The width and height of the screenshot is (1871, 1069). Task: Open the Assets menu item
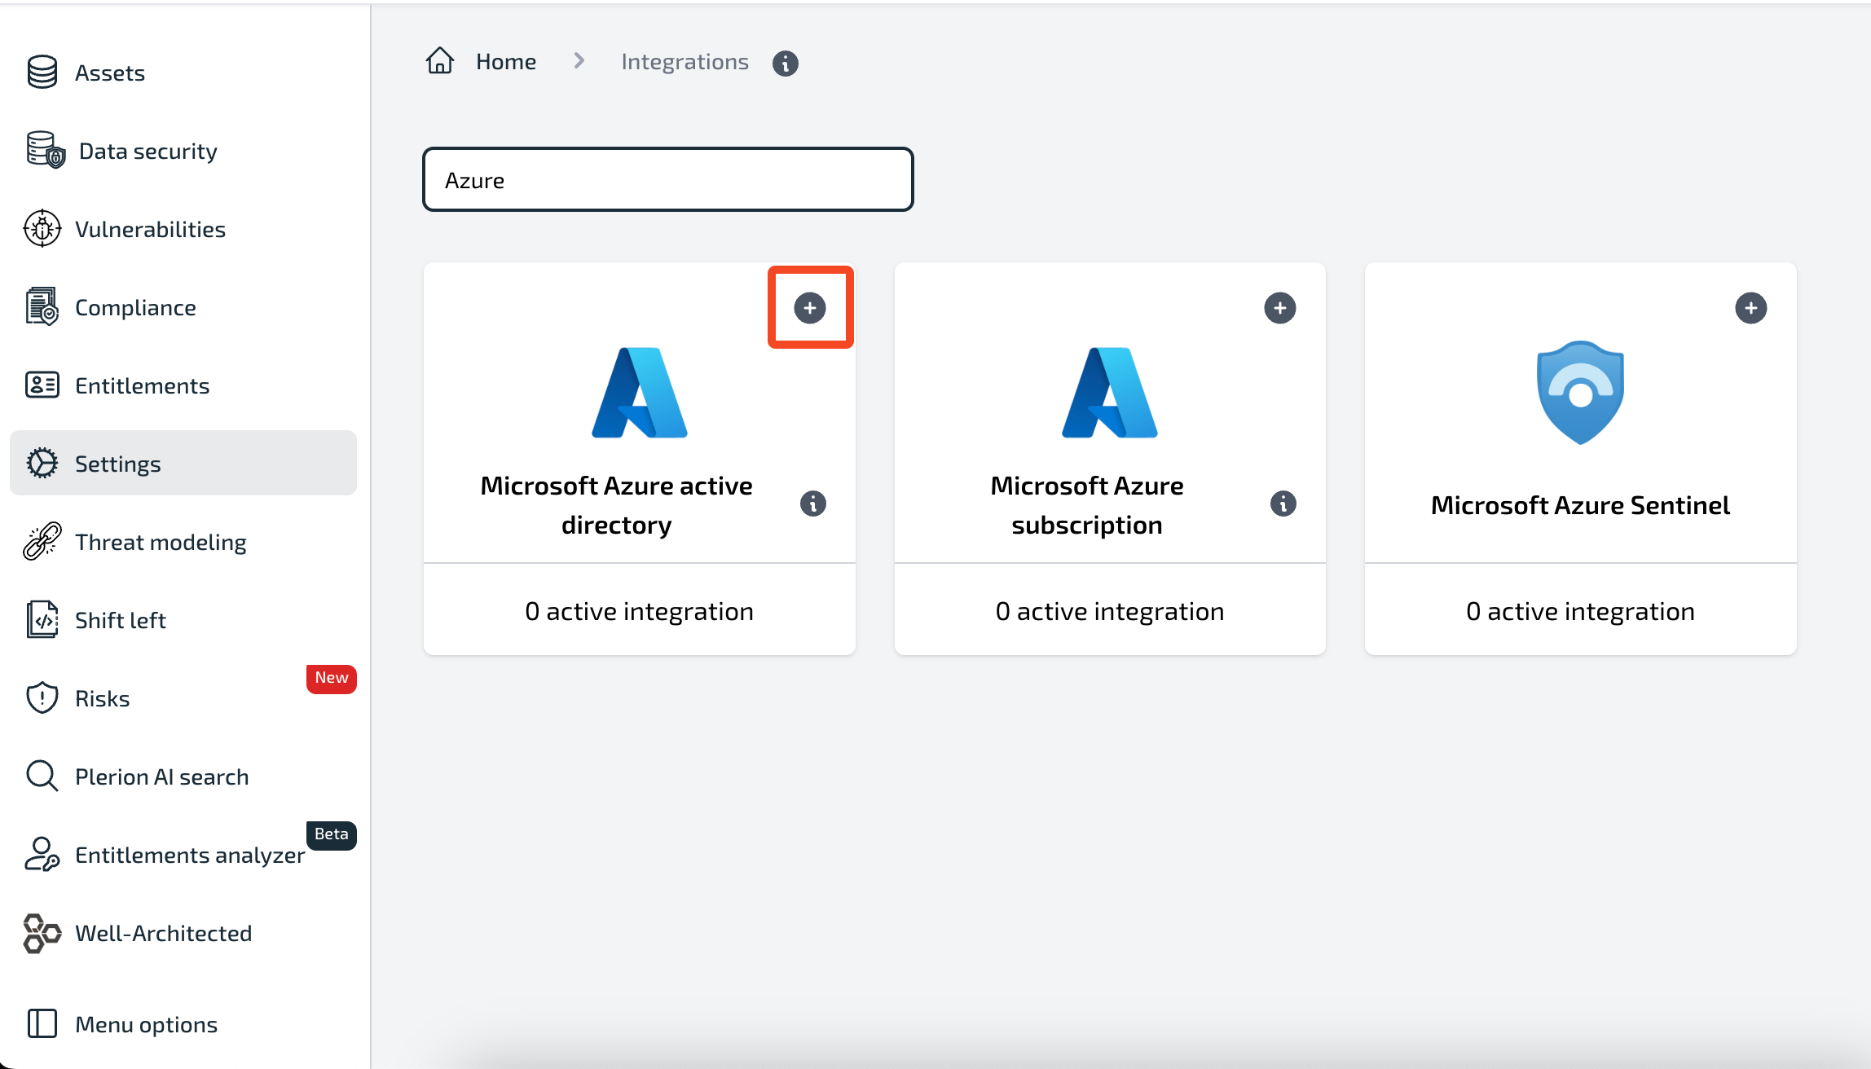click(x=110, y=73)
